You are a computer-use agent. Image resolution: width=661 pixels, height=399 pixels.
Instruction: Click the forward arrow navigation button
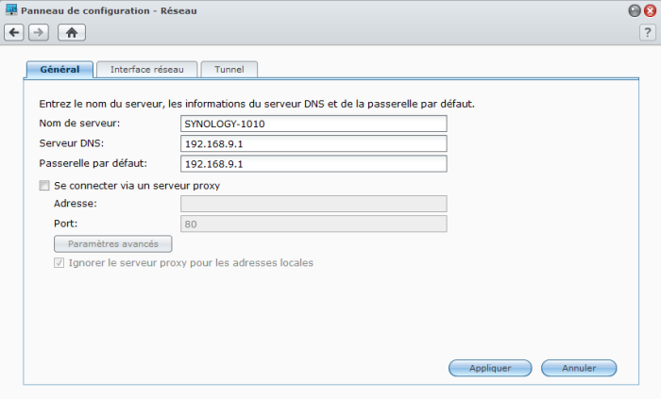(39, 32)
